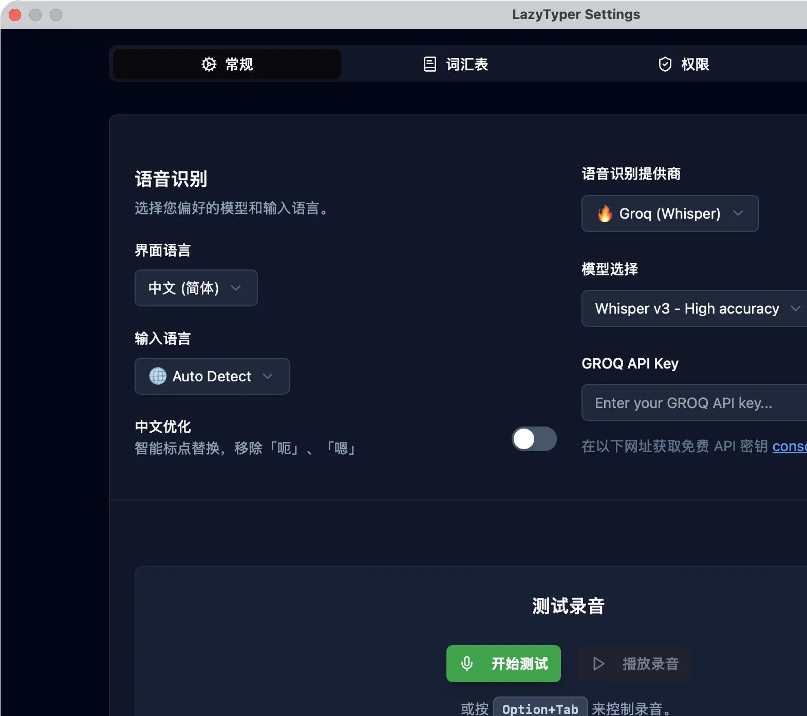Click the GROQ API Key label
The width and height of the screenshot is (807, 716).
point(630,363)
